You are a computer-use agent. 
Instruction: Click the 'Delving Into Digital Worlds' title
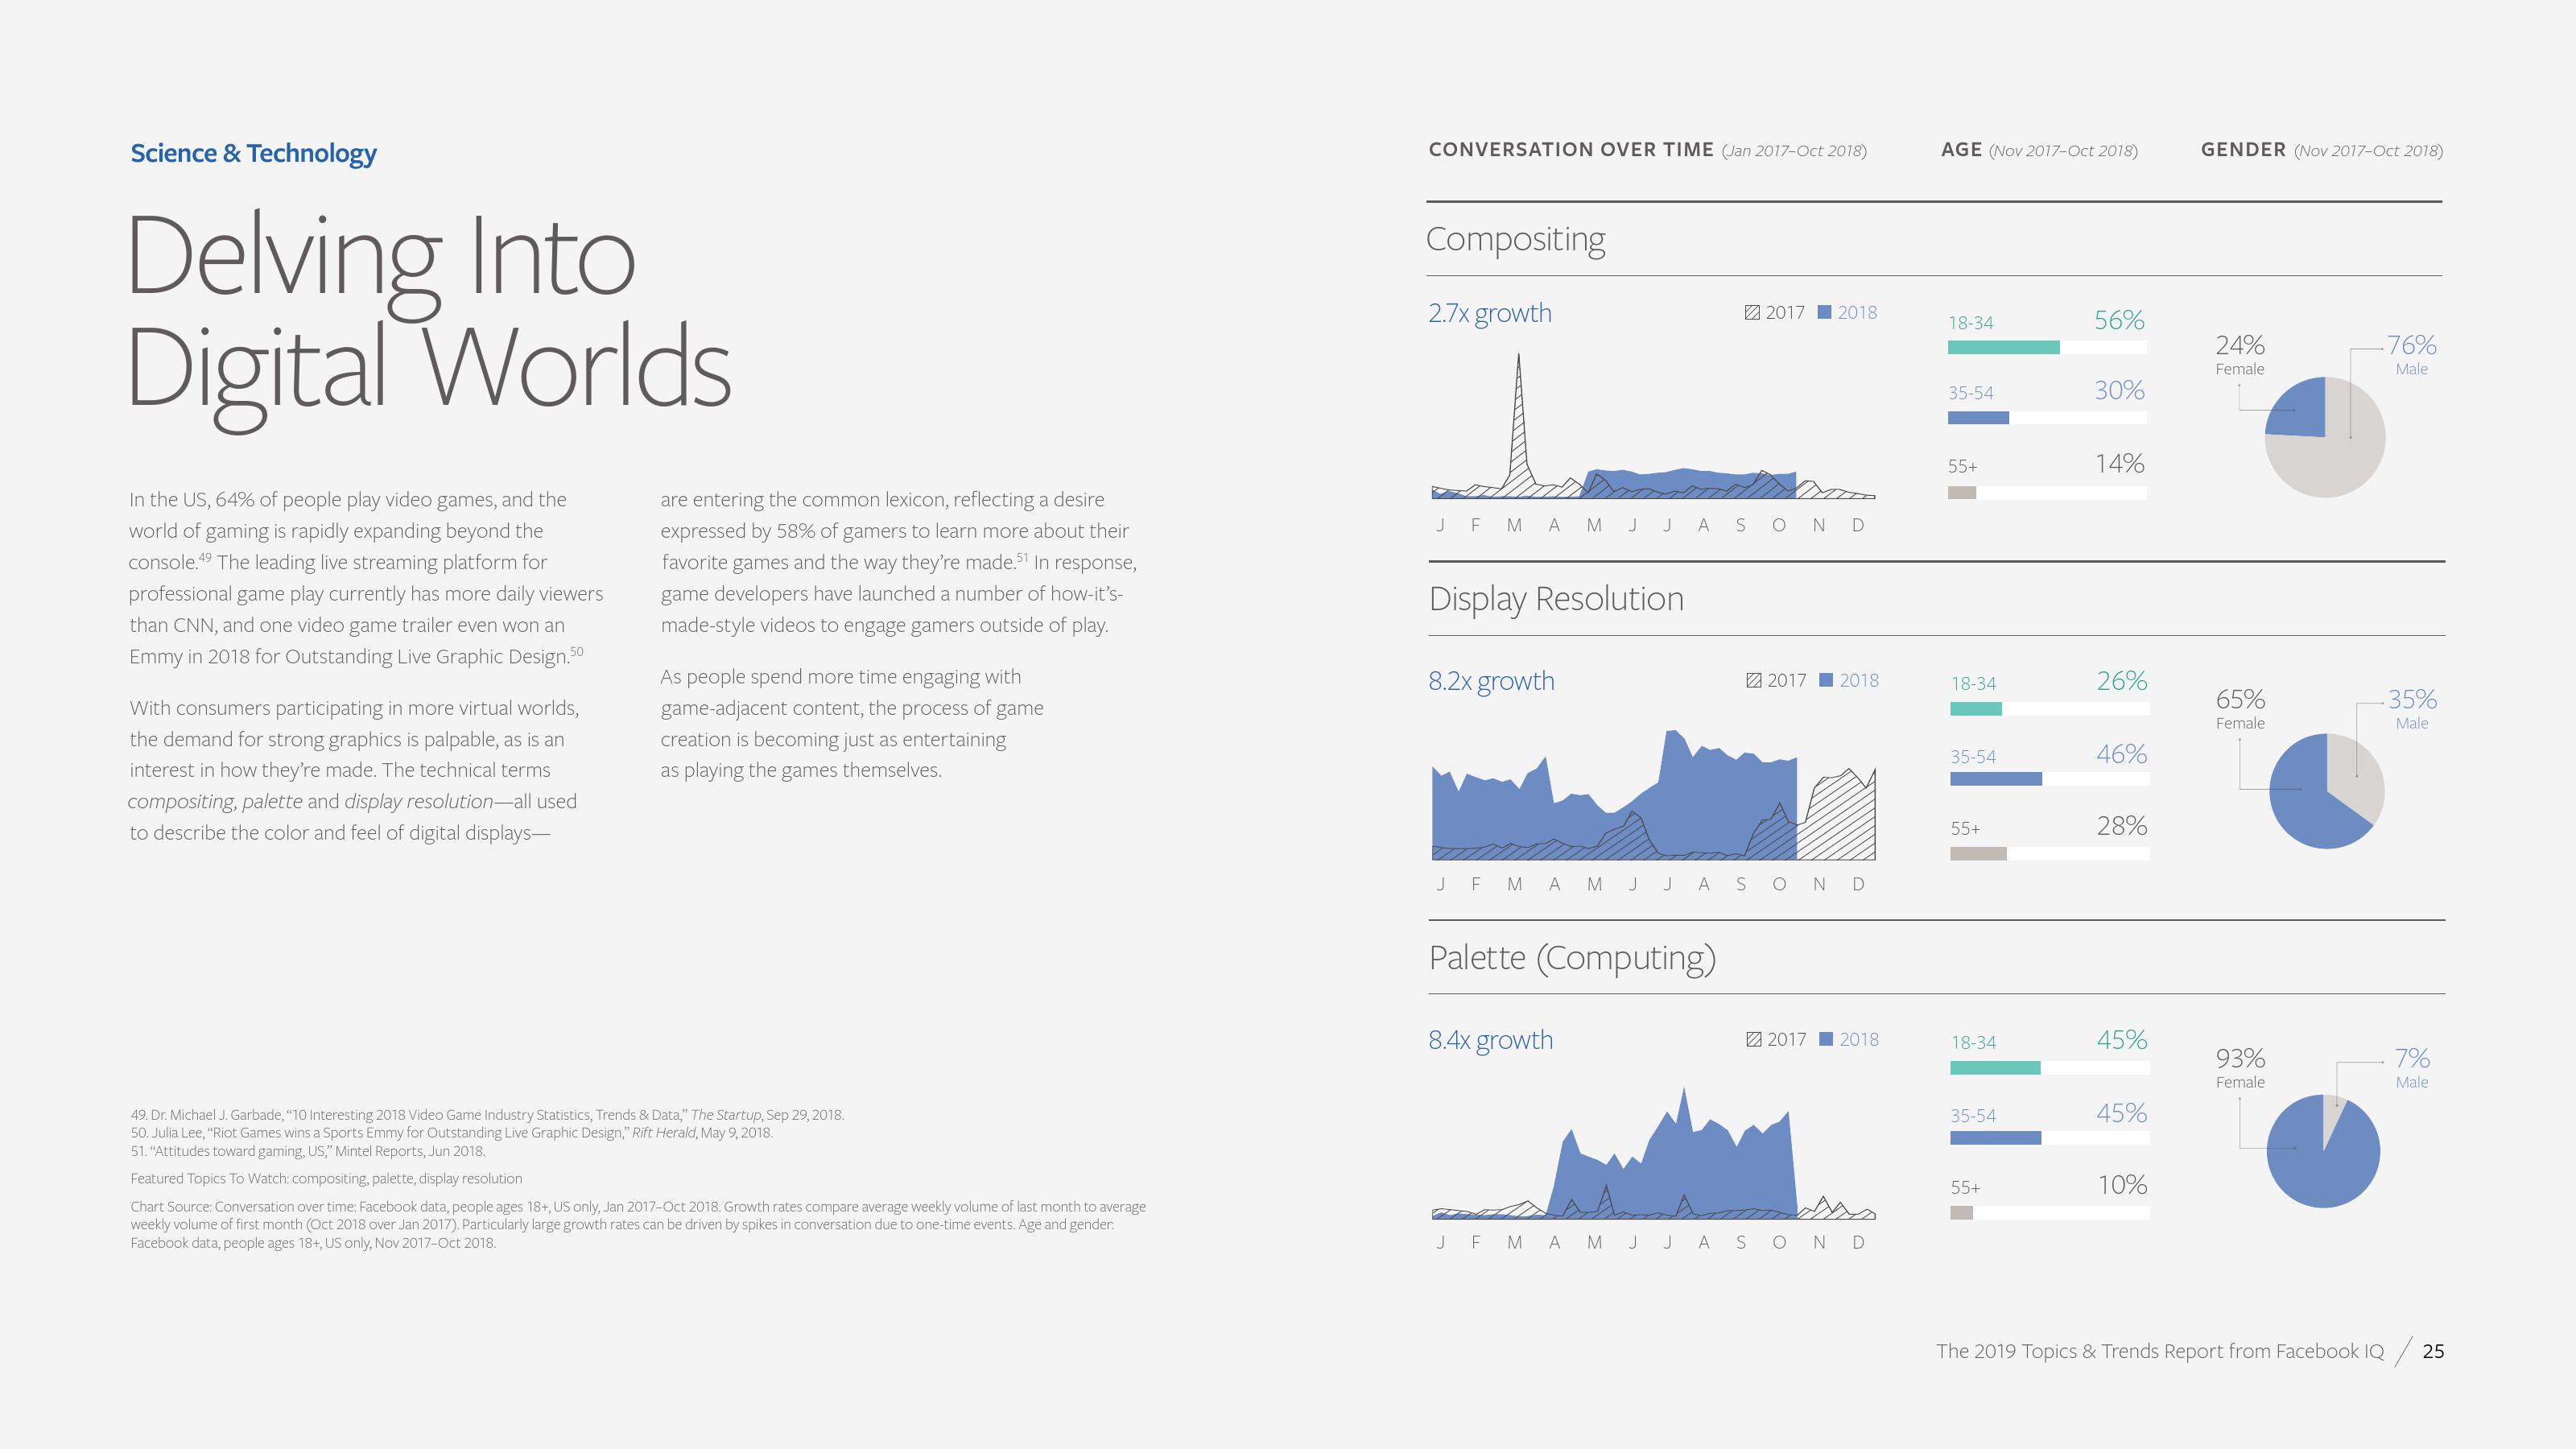pyautogui.click(x=430, y=311)
